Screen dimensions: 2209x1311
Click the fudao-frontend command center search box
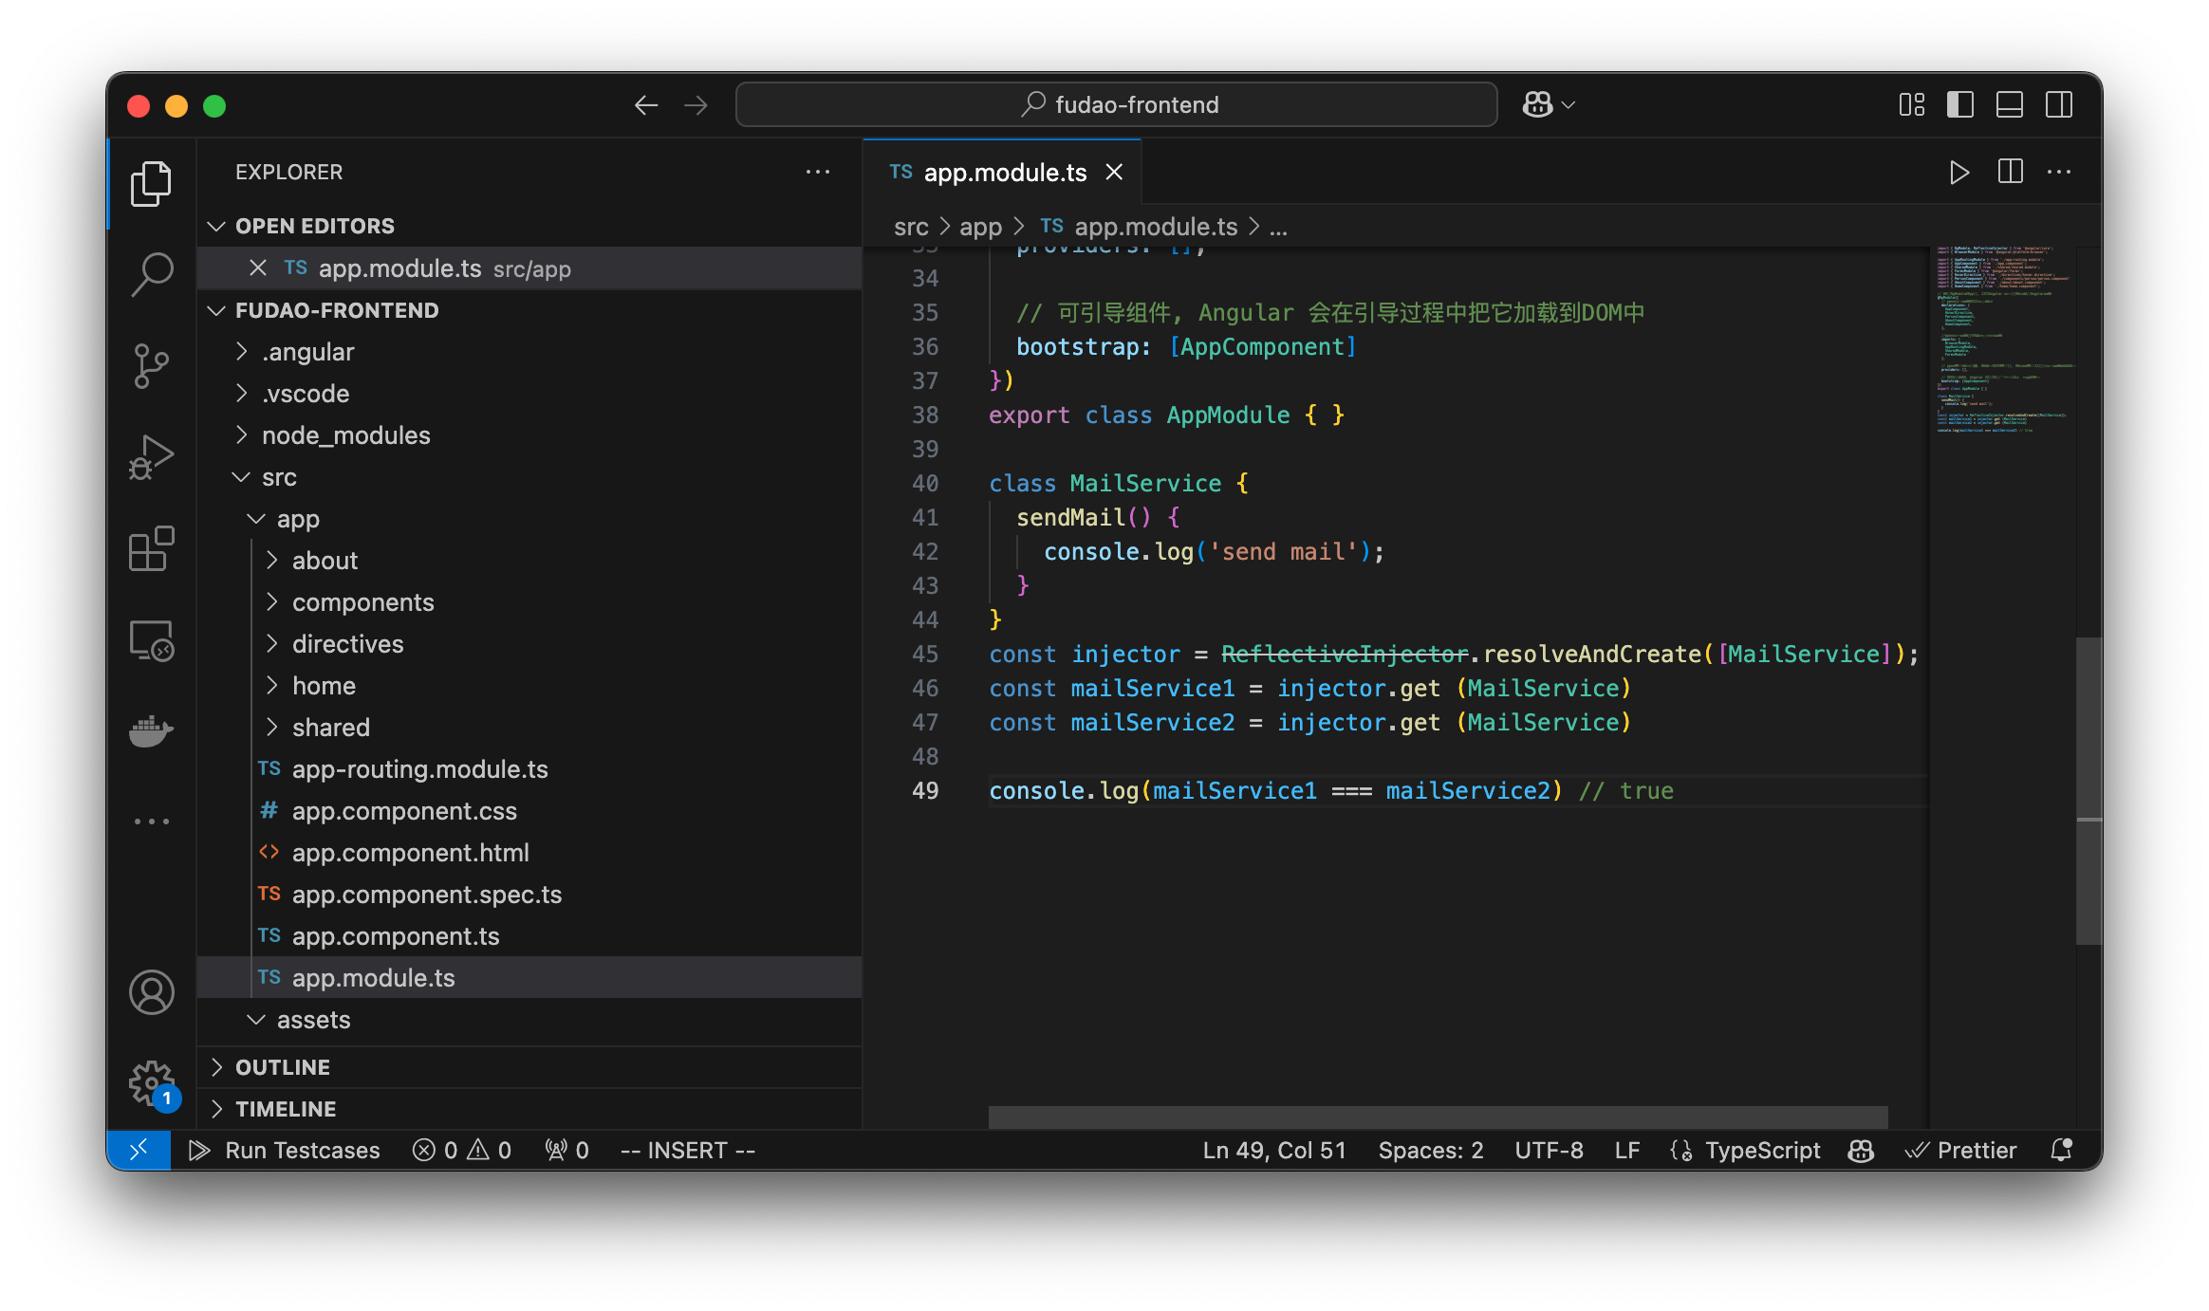(x=1118, y=104)
